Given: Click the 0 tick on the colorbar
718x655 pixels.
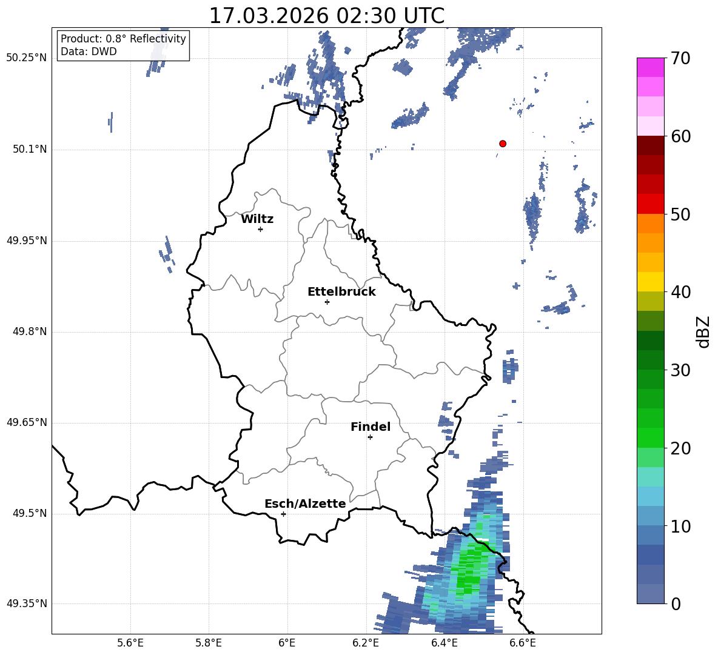Looking at the screenshot, I should click(x=676, y=604).
